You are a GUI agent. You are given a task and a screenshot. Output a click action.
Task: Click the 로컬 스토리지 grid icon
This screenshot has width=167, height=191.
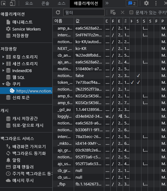8,57
